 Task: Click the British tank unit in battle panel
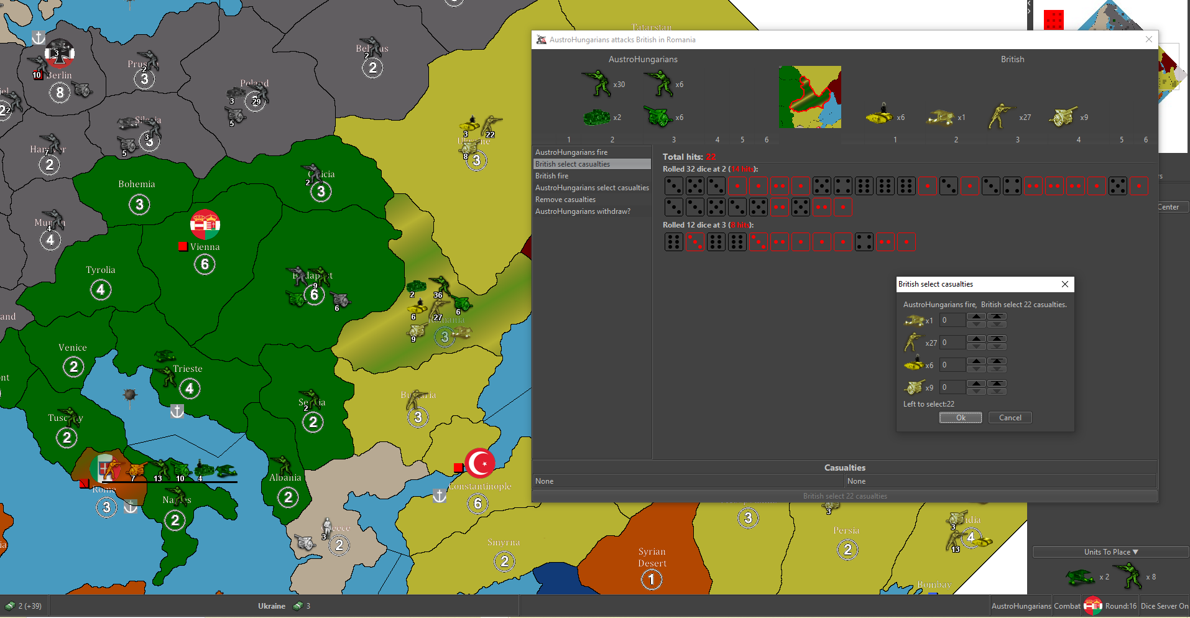point(879,116)
